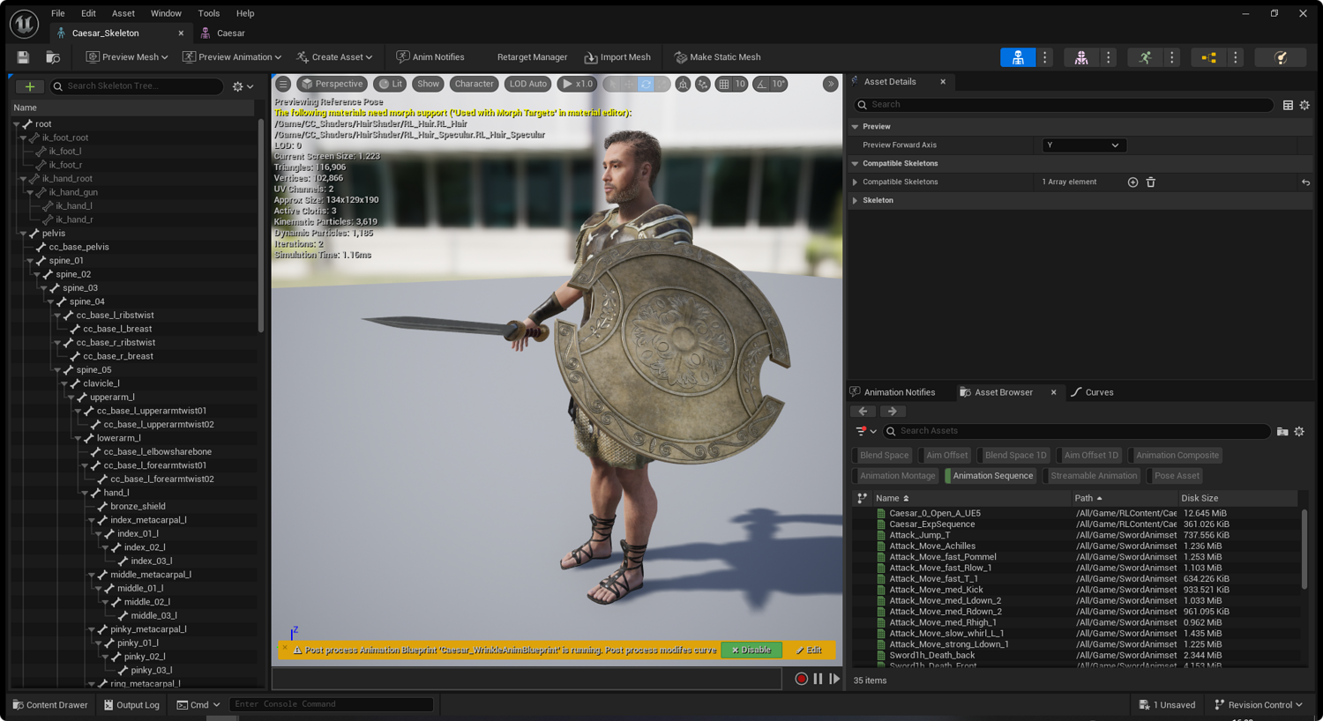1323x721 pixels.
Task: Open the Skeleton Tree settings gear
Action: pos(243,86)
